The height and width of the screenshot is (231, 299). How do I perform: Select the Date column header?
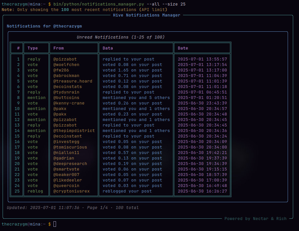(x=183, y=48)
